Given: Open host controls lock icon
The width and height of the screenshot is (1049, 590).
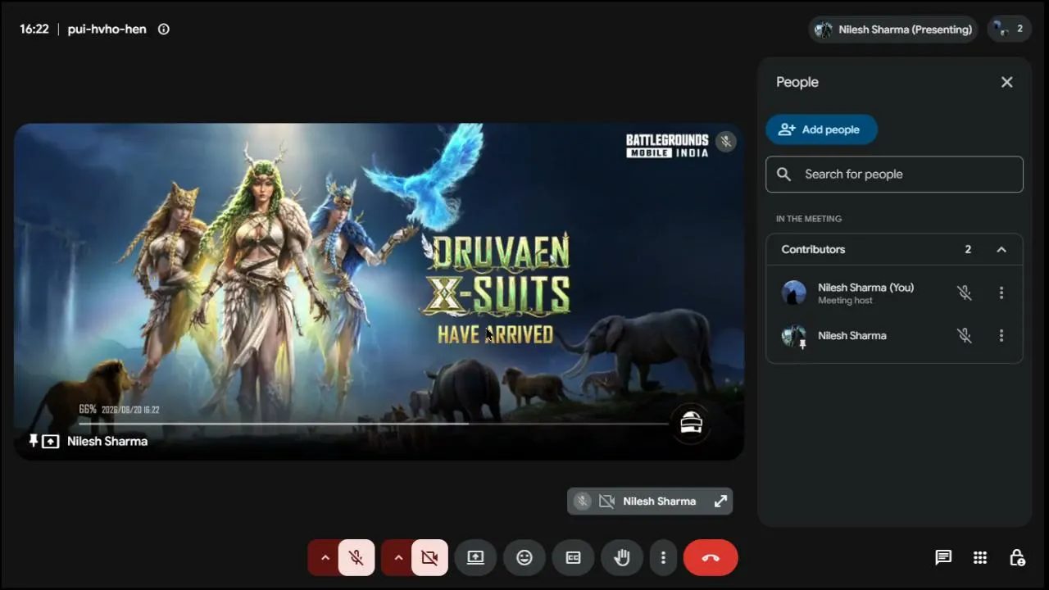Looking at the screenshot, I should point(1017,558).
